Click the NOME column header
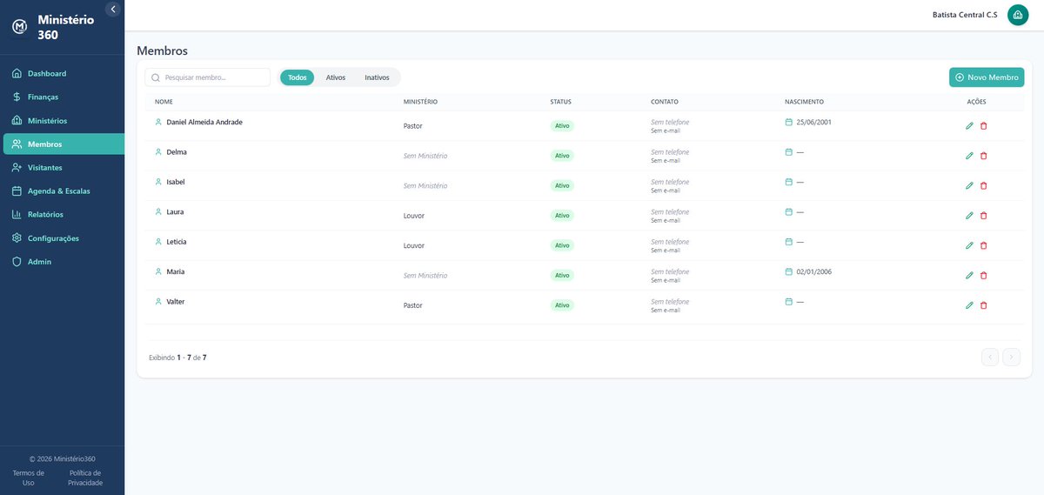 [x=164, y=102]
